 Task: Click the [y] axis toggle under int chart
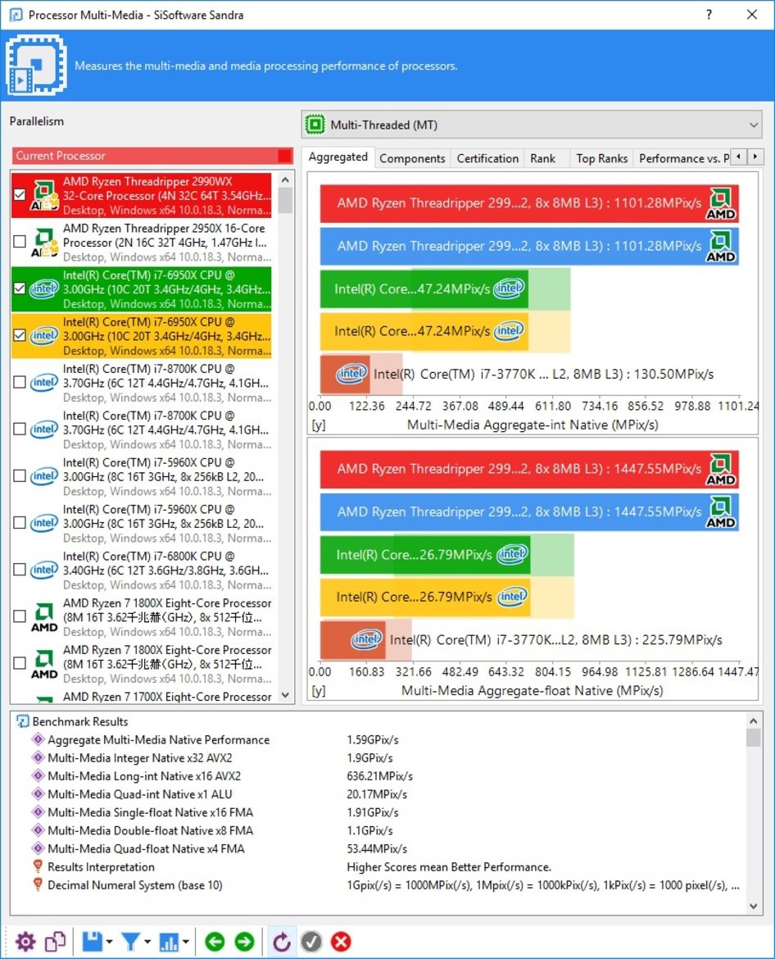tap(319, 425)
